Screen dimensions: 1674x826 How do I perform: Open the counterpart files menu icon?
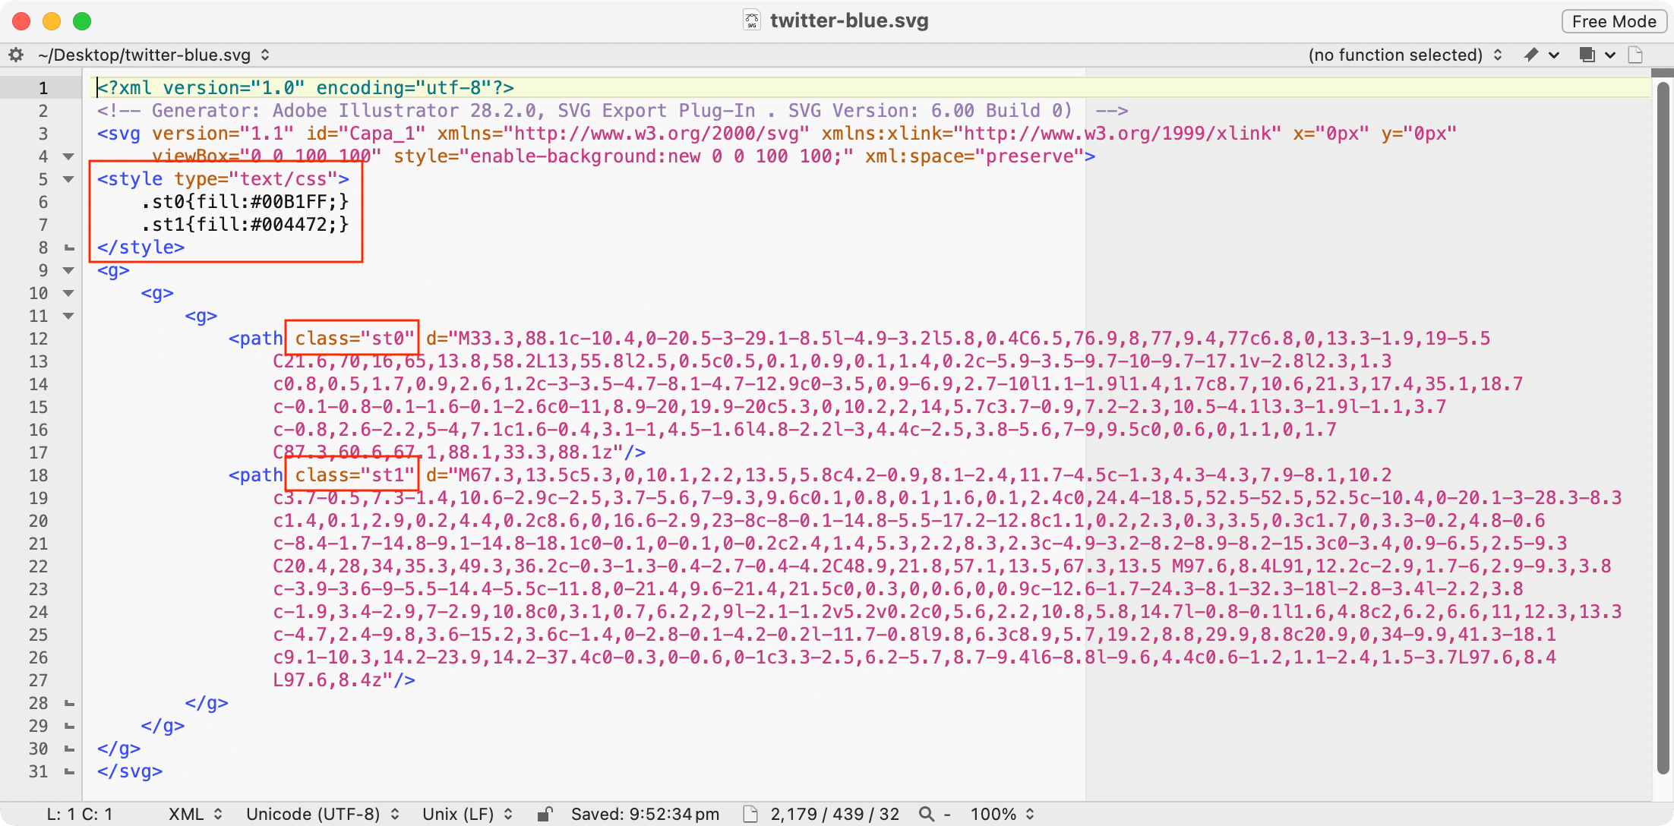(x=1596, y=55)
